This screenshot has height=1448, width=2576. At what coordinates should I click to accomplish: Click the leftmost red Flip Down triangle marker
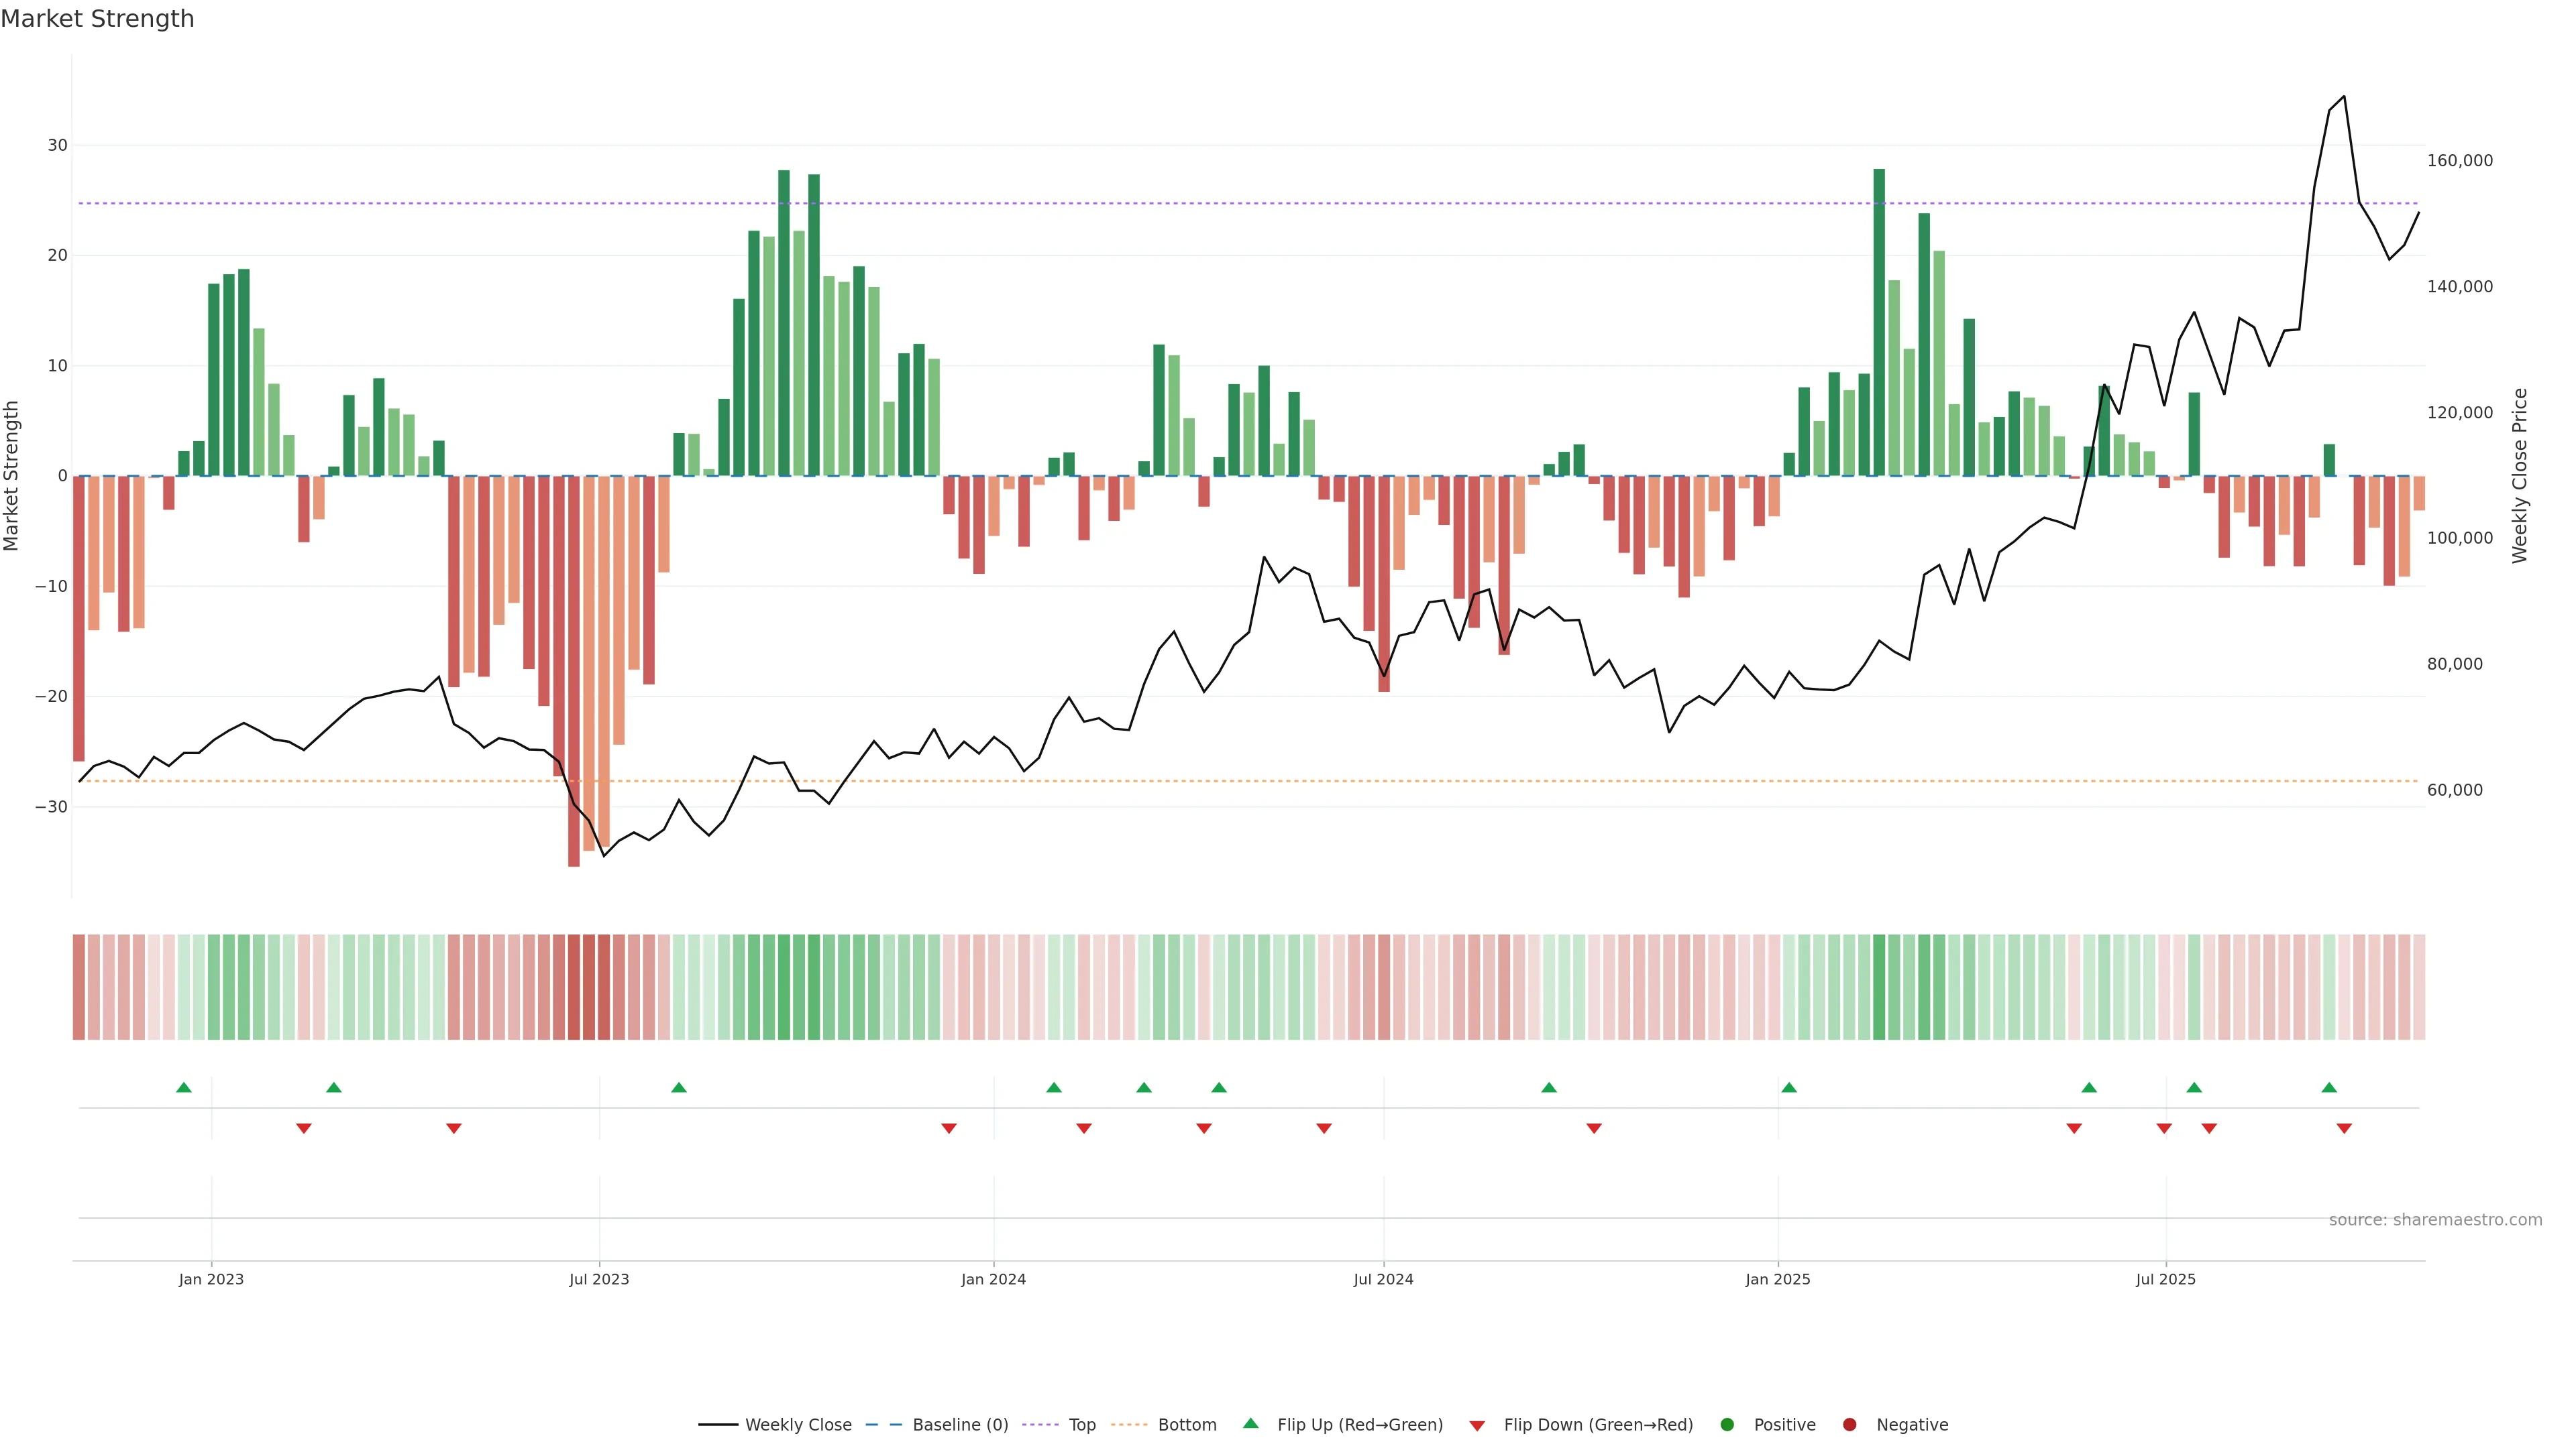click(304, 1128)
